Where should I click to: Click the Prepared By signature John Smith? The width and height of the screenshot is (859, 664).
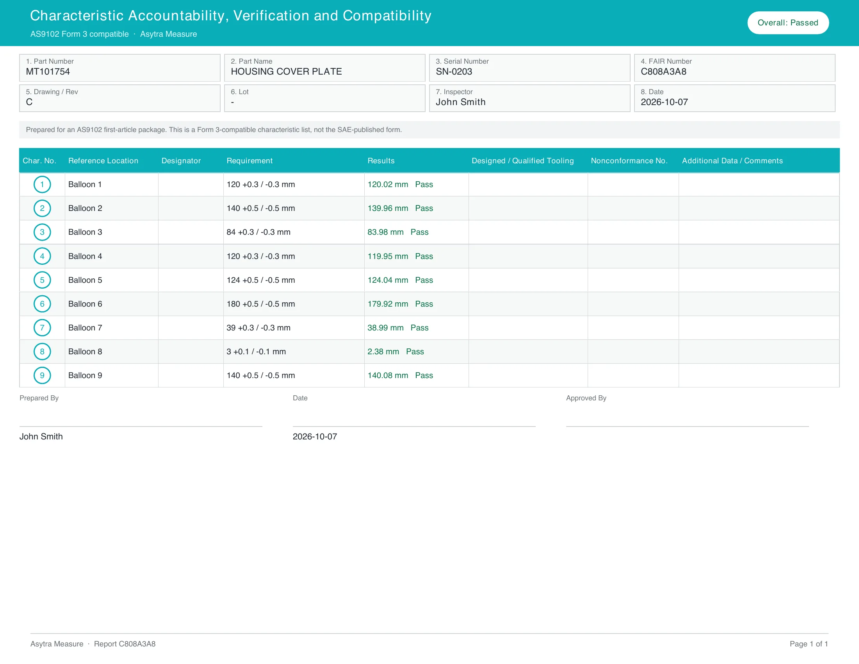coord(41,437)
